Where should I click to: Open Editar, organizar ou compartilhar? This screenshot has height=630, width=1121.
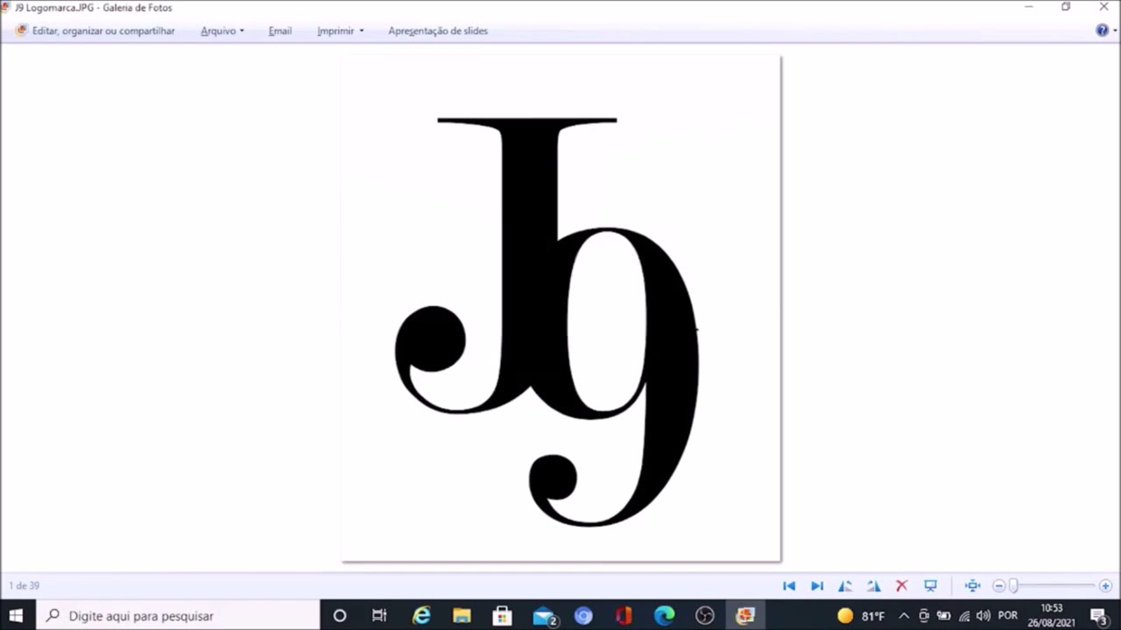[x=95, y=31]
